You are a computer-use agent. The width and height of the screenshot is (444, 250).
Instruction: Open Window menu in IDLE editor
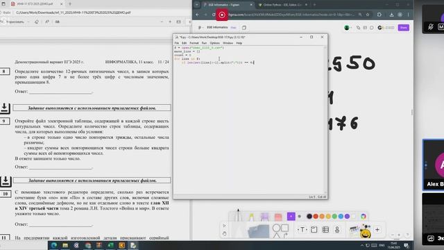[228, 43]
